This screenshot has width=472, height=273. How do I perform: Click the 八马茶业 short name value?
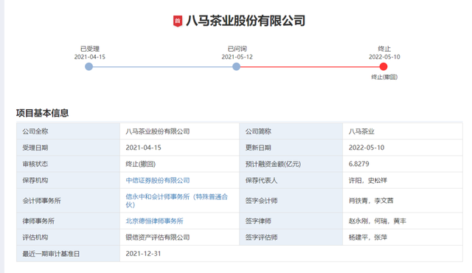[361, 131]
